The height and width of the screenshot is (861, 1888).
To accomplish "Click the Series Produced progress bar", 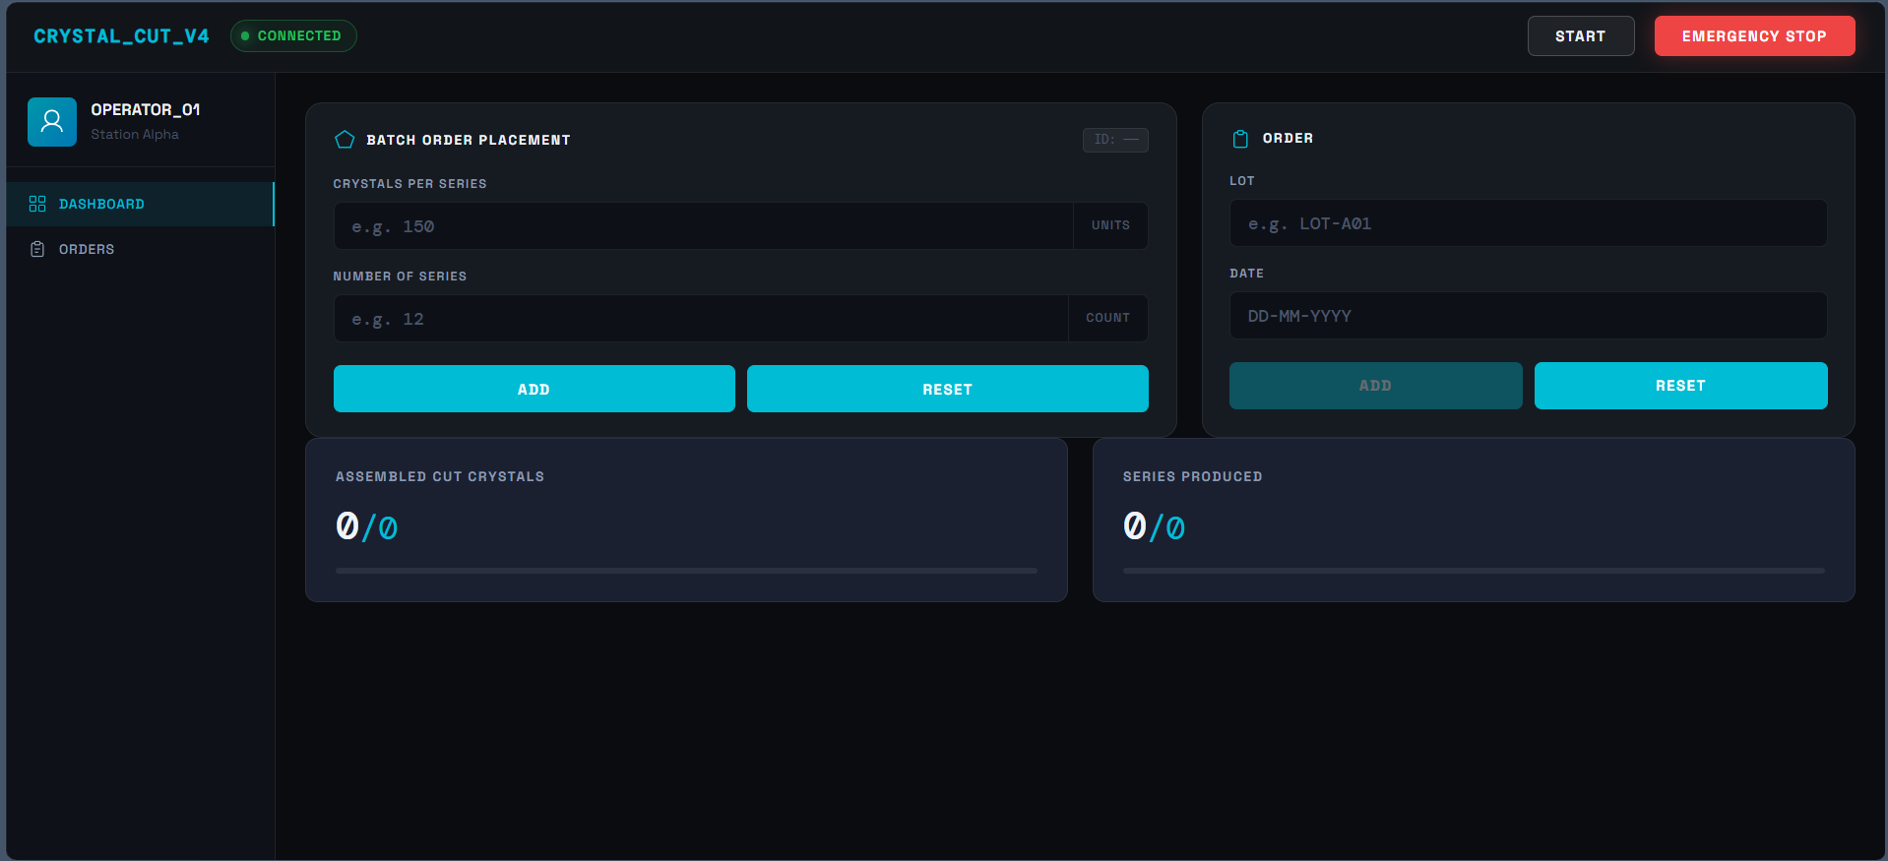I will tap(1474, 571).
